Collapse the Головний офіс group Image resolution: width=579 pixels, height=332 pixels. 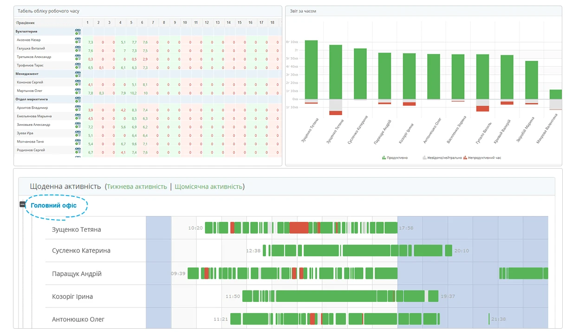(x=22, y=205)
